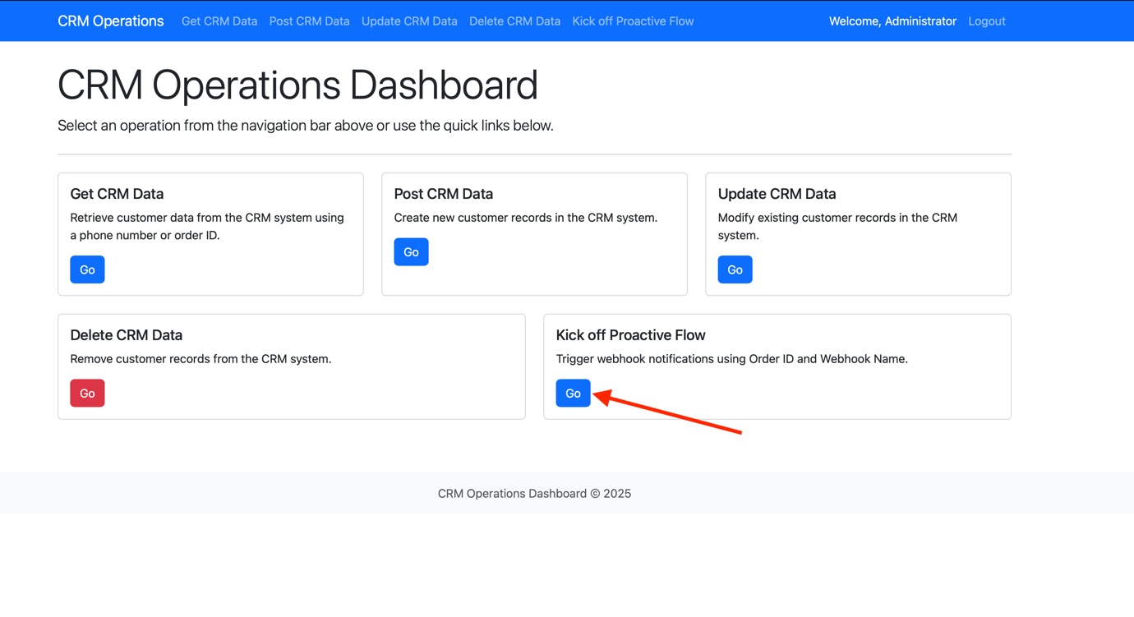Select Post CRM Data in the navbar
The height and width of the screenshot is (617, 1134).
click(x=309, y=21)
